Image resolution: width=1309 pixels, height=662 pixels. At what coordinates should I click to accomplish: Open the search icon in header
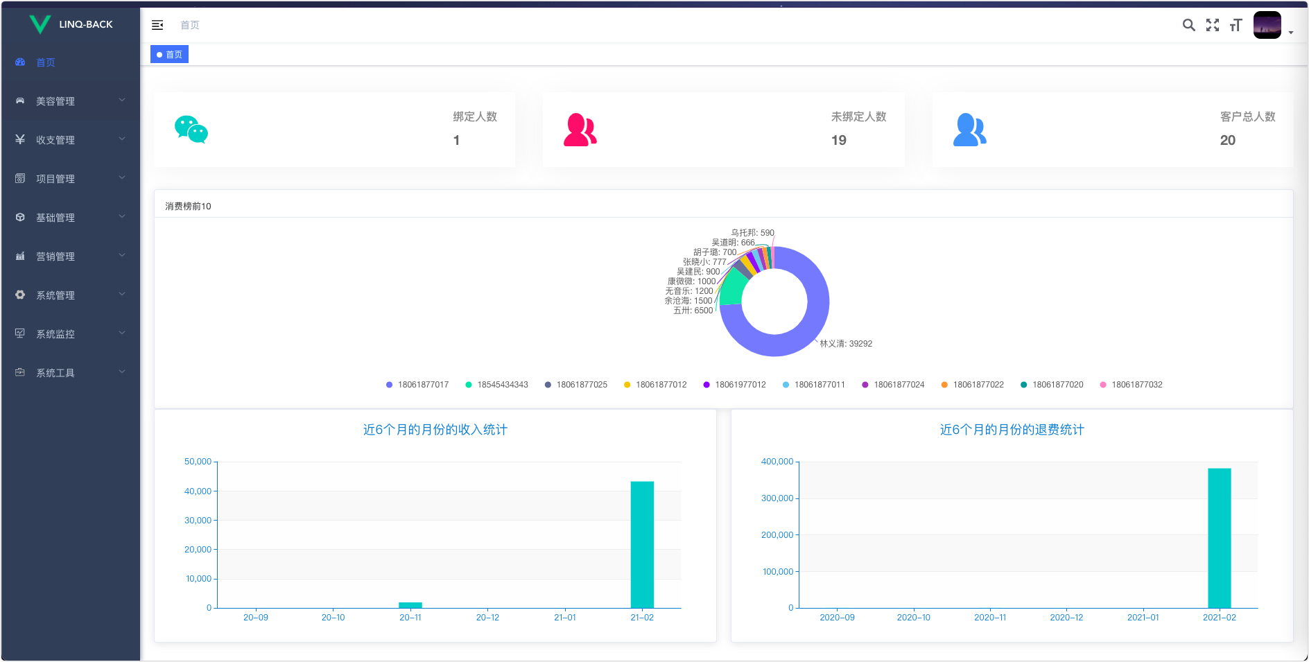tap(1188, 25)
